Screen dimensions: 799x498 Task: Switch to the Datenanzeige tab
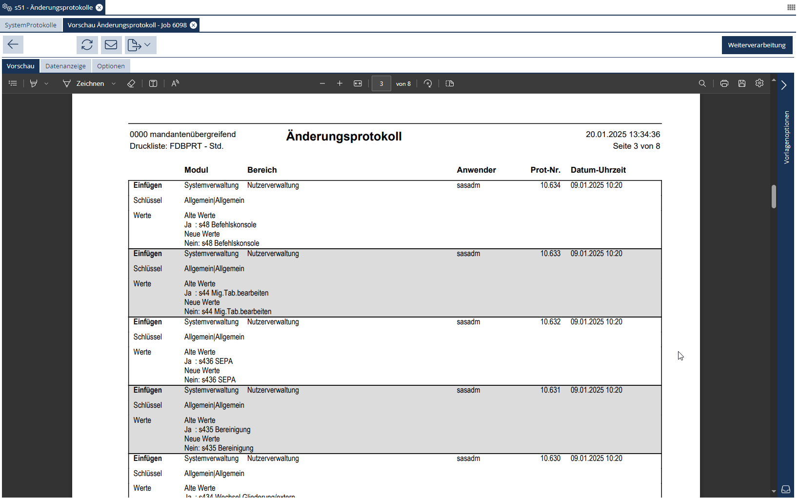click(65, 66)
